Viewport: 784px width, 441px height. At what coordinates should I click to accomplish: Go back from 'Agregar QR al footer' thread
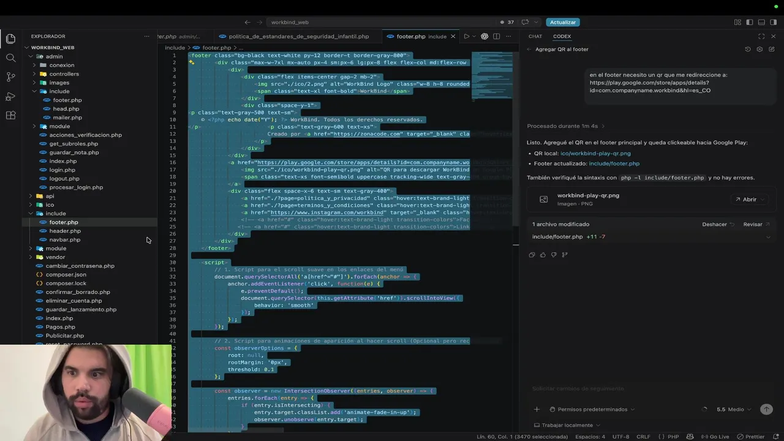(x=529, y=49)
